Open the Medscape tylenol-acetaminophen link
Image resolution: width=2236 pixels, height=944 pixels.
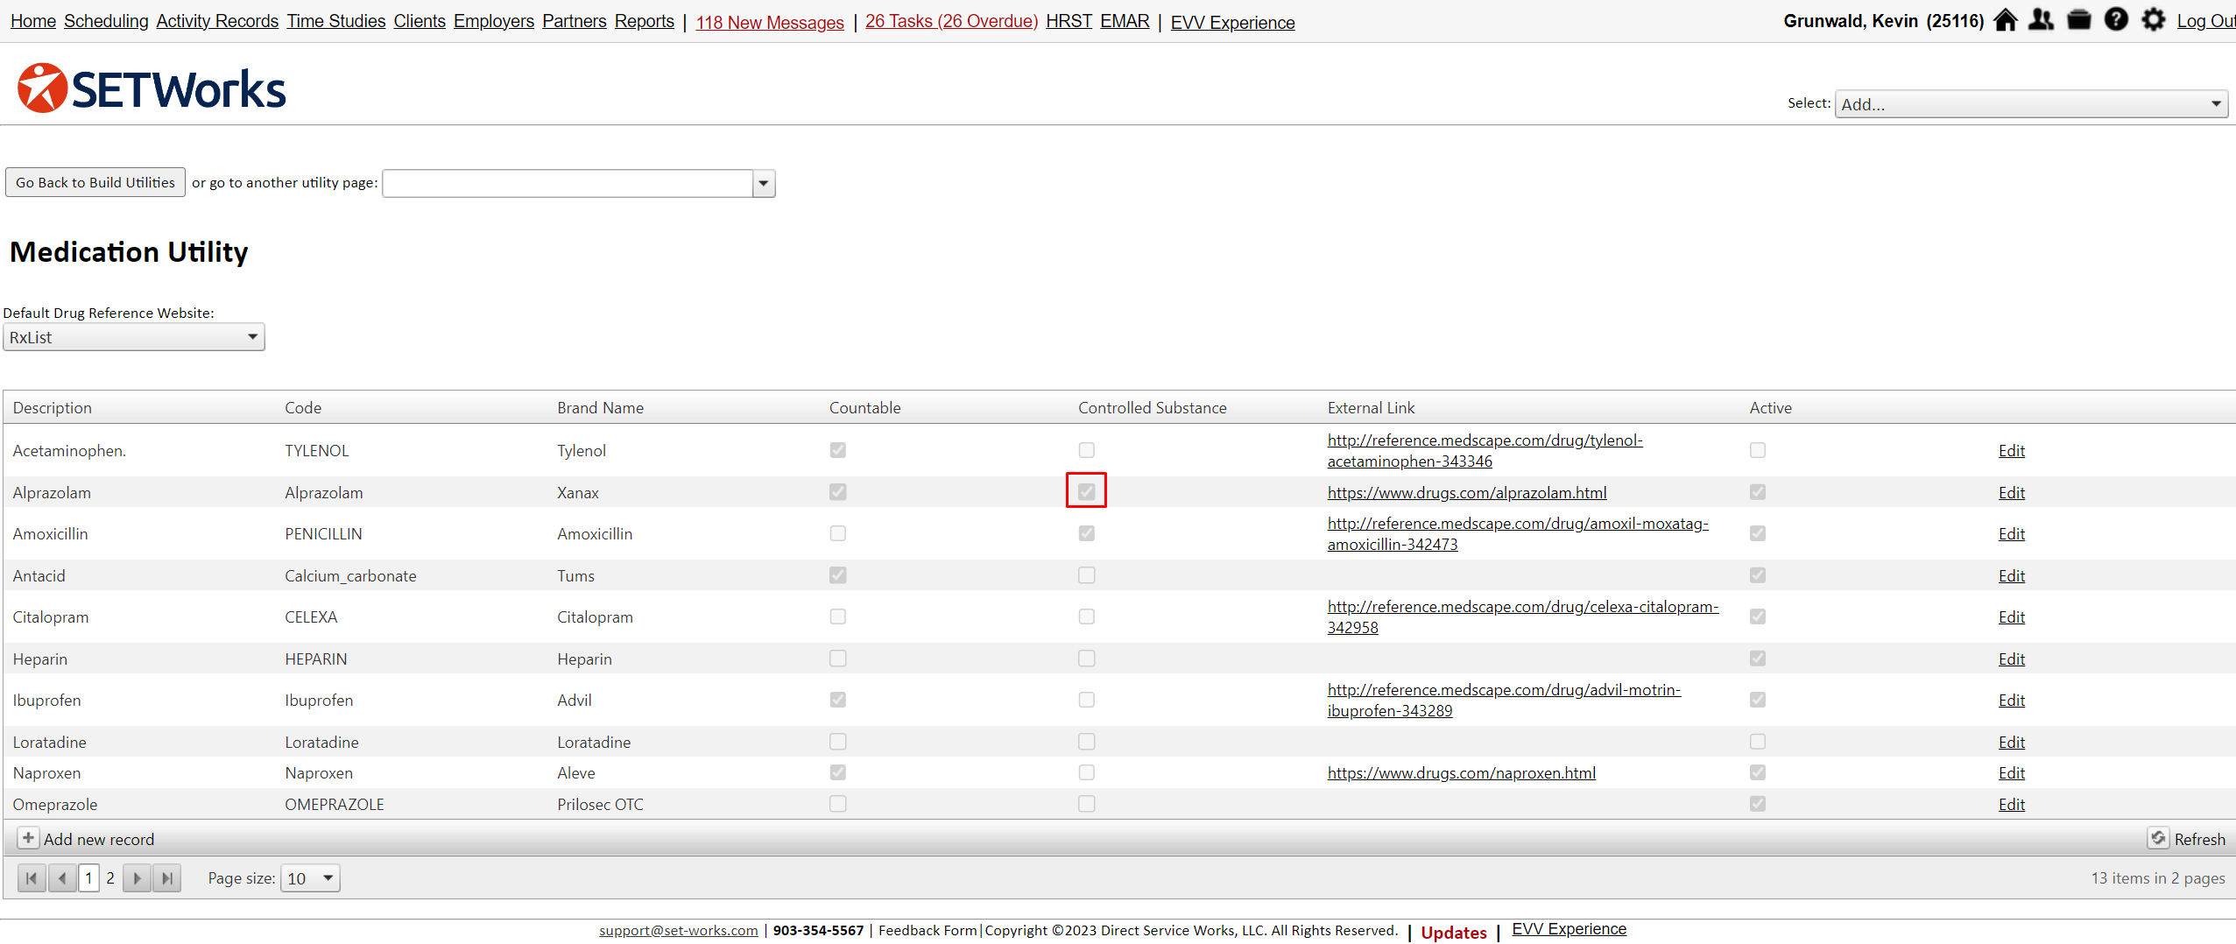(1485, 450)
